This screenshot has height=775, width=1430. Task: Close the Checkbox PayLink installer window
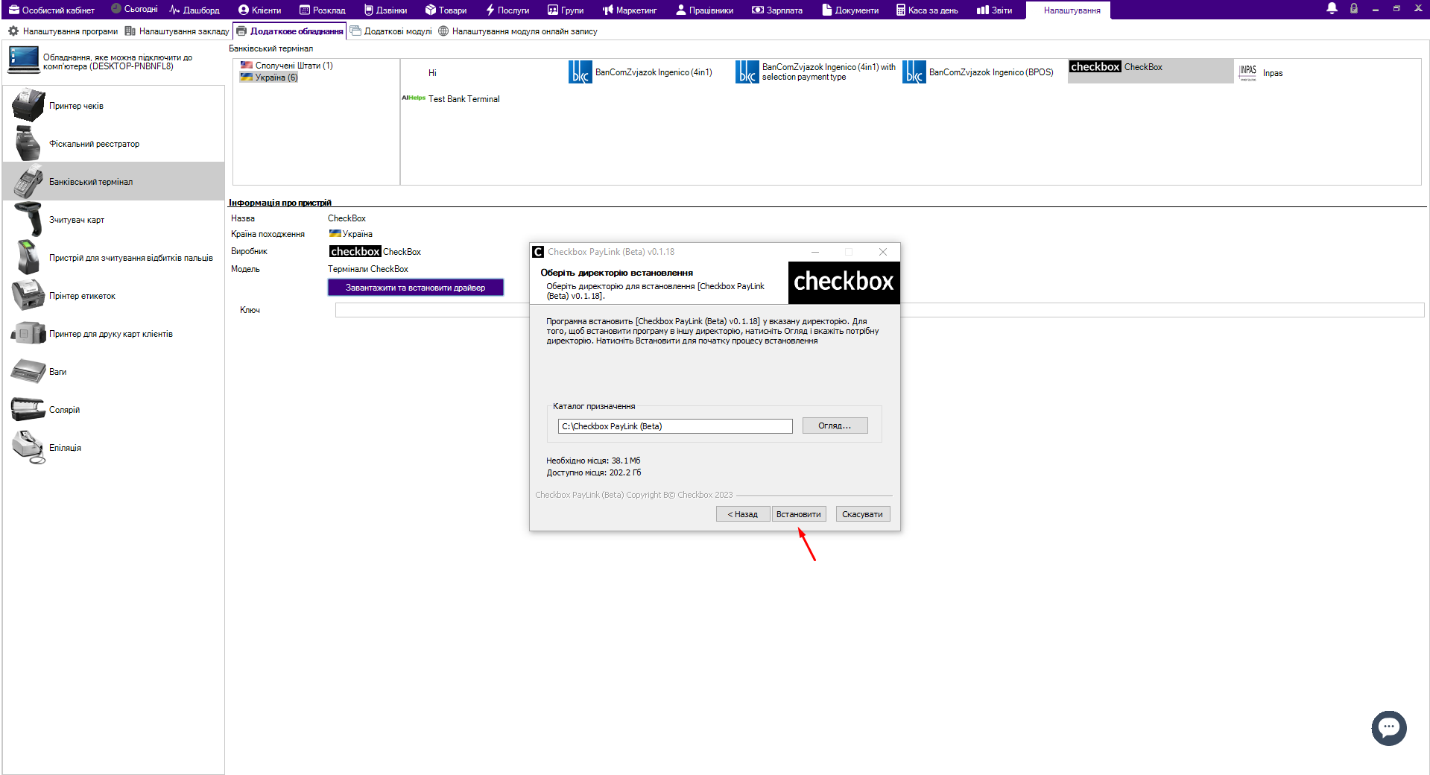coord(883,252)
